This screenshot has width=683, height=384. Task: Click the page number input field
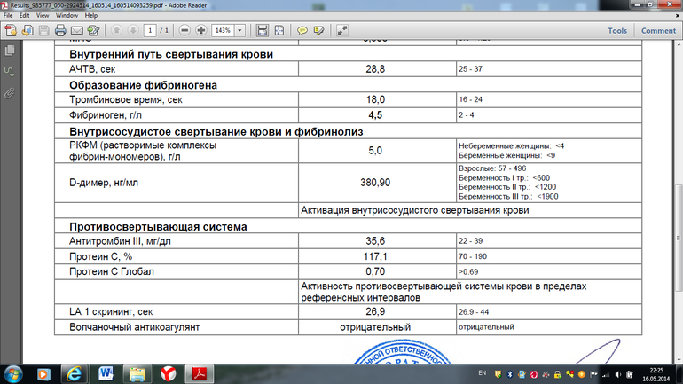[150, 30]
